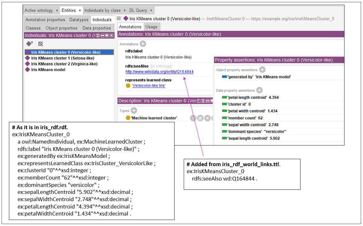Close the Individuals panel icon
The image size is (363, 226).
(x=111, y=35)
